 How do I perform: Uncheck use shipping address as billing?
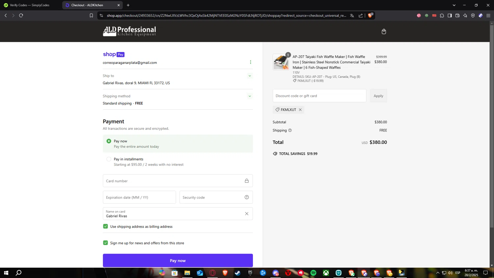click(105, 226)
